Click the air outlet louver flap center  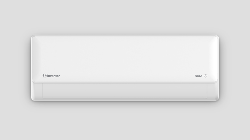click(x=125, y=91)
